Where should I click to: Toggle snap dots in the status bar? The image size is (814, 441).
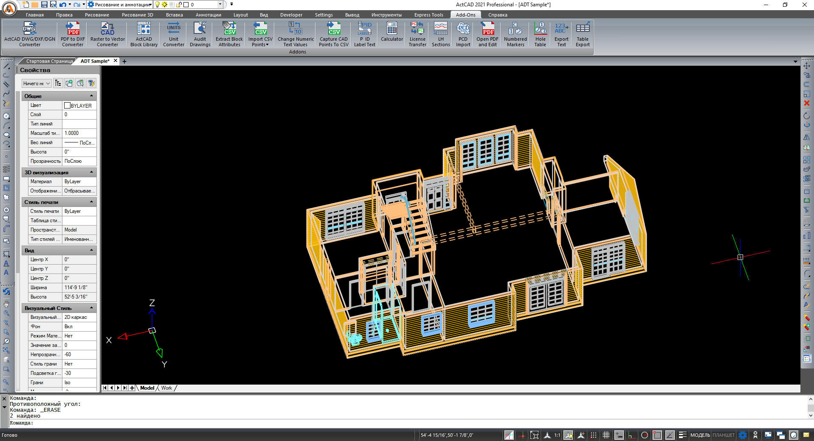(x=594, y=435)
